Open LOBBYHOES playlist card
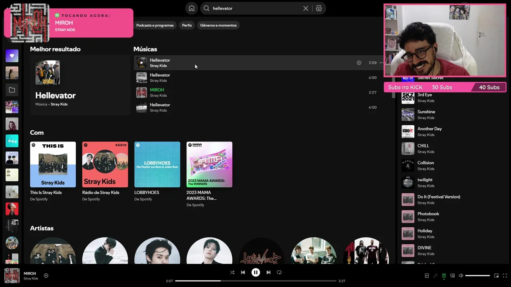Image resolution: width=511 pixels, height=287 pixels. click(x=157, y=171)
